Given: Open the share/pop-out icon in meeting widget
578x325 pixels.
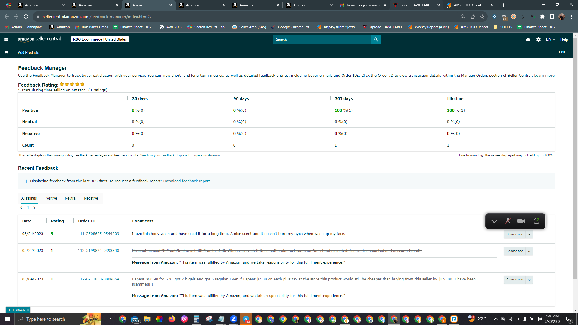Looking at the screenshot, I should 536,221.
